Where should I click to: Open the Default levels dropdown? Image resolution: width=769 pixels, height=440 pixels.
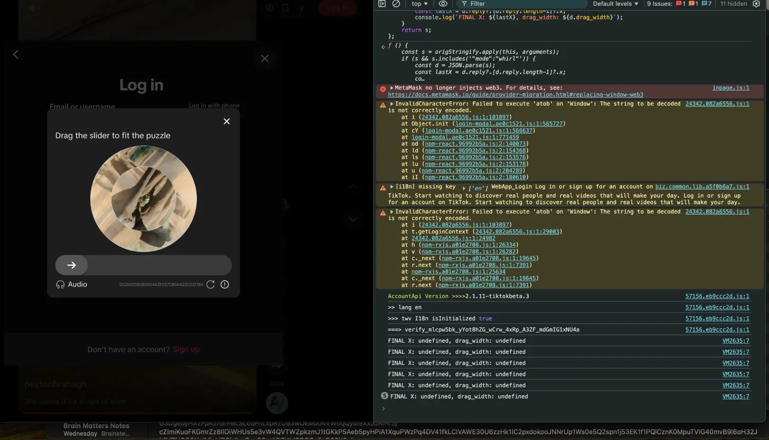616,4
